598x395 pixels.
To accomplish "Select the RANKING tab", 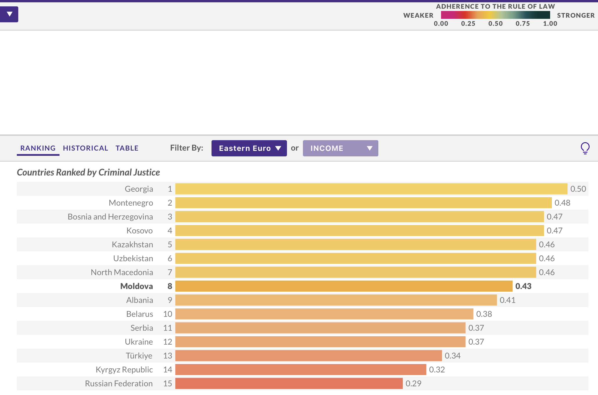I will [x=38, y=148].
